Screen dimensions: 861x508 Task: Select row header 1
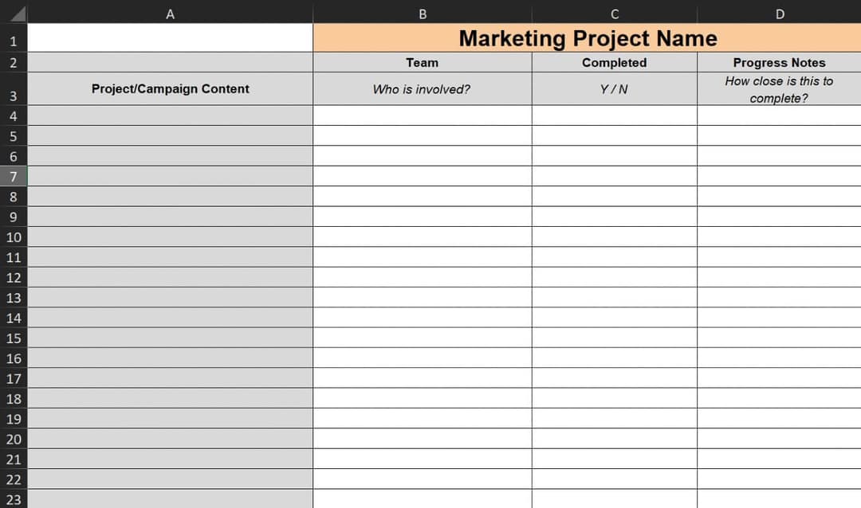click(13, 40)
